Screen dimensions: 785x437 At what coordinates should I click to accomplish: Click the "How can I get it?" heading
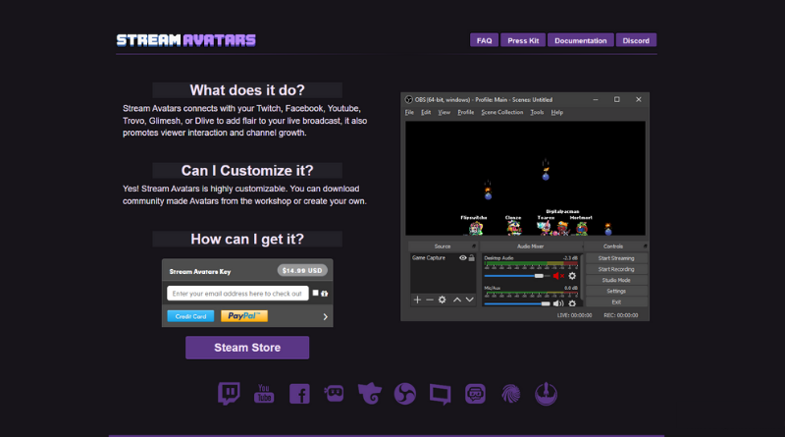247,239
